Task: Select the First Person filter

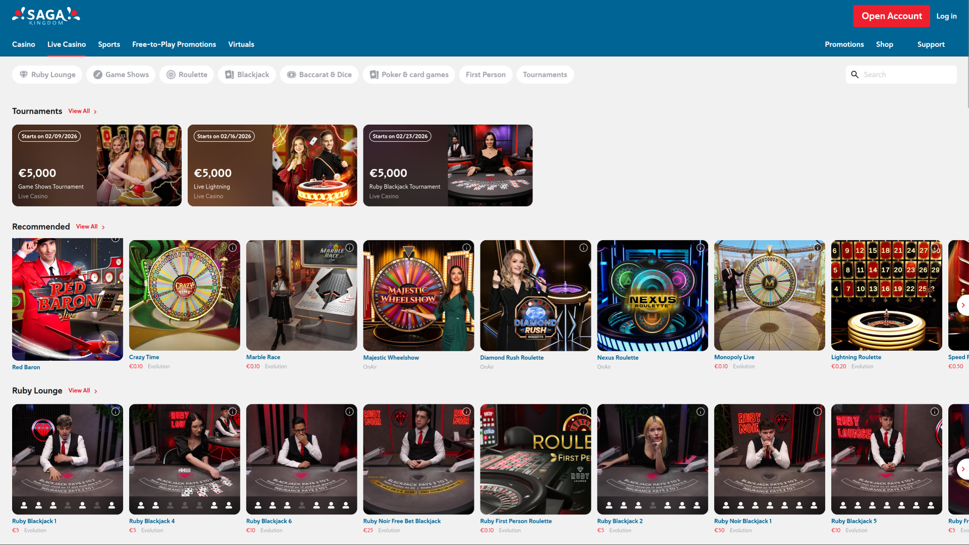Action: pyautogui.click(x=486, y=74)
